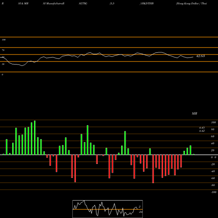Click the MR axis label -40
The image size is (218, 218).
[213, 171]
